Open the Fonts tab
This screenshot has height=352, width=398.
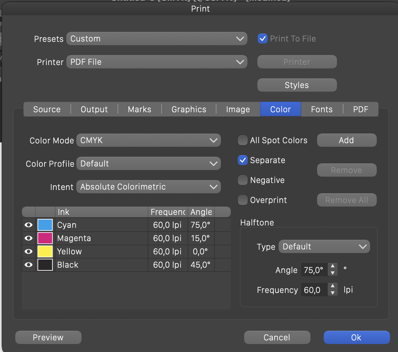click(321, 109)
